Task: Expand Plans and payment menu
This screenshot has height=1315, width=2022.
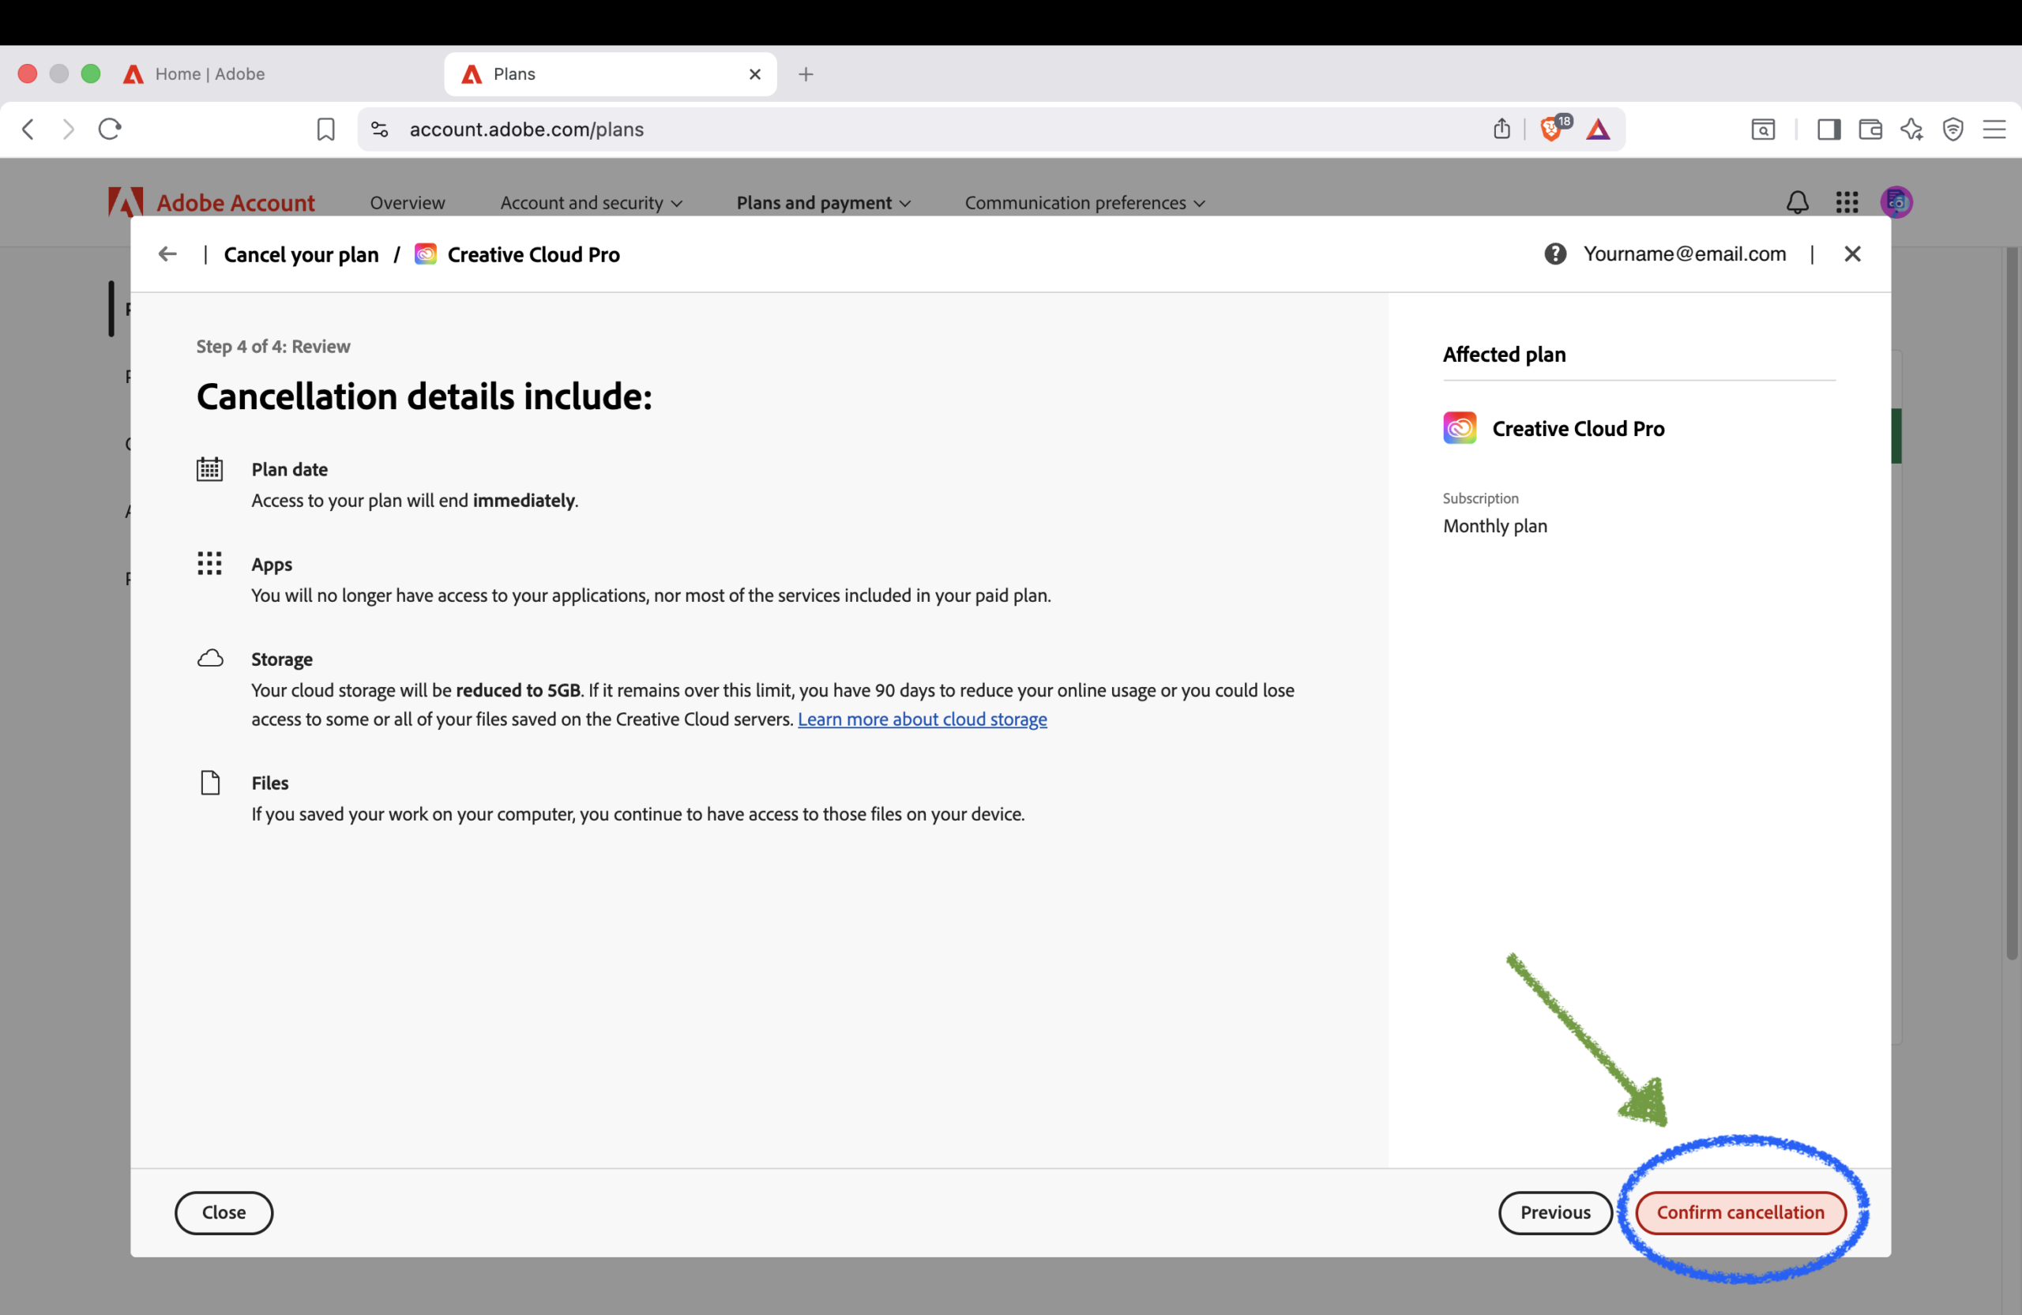Action: 823,203
